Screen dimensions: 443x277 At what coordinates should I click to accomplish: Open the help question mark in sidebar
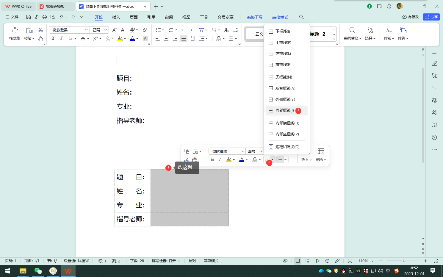pyautogui.click(x=435, y=137)
